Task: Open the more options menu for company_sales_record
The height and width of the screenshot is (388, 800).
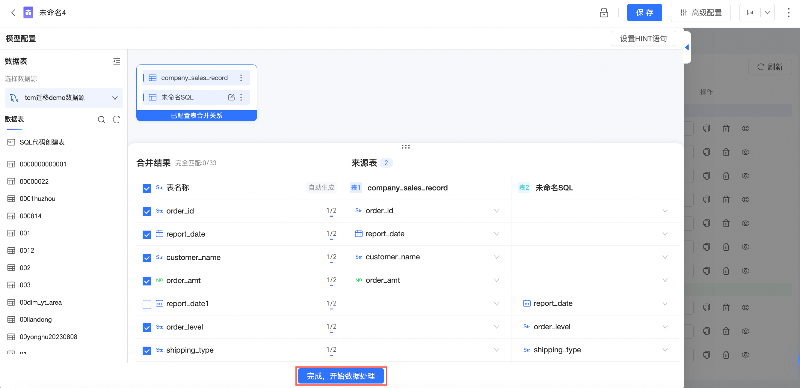Action: coord(241,78)
